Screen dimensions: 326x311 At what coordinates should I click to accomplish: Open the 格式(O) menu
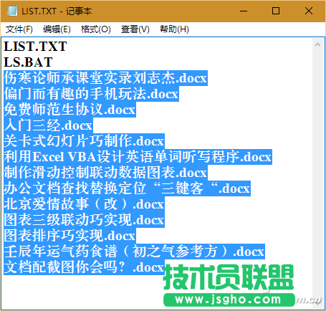96,29
